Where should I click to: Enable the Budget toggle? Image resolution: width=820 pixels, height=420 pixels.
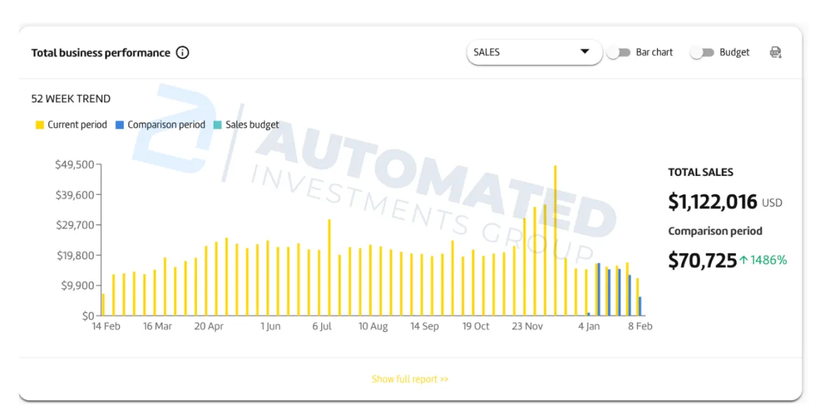click(702, 53)
